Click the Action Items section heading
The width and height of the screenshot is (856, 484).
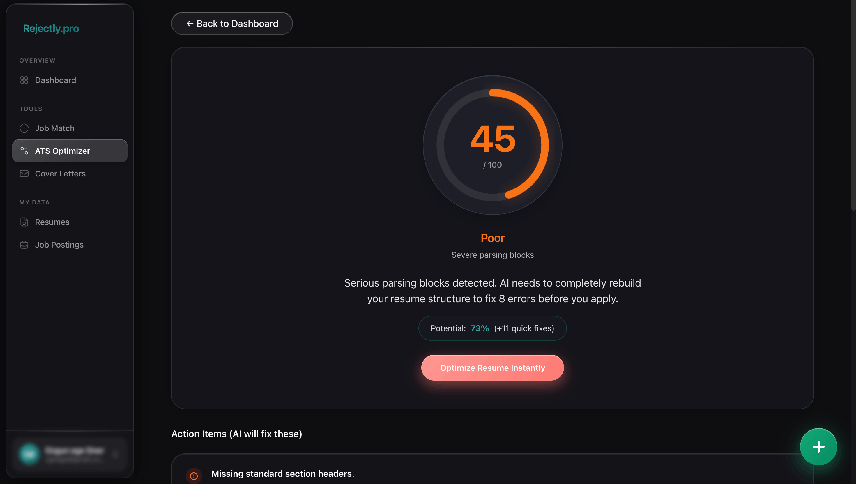click(x=237, y=434)
